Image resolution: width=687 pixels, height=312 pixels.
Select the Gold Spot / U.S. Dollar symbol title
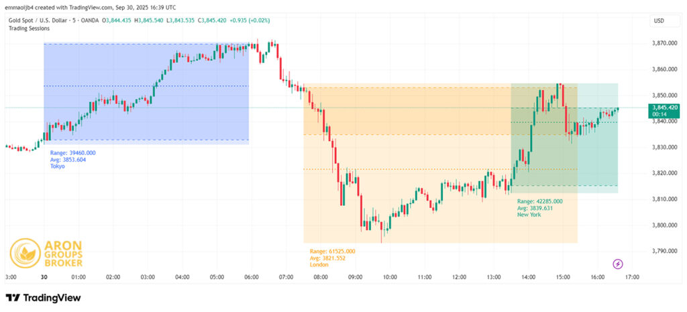pyautogui.click(x=40, y=21)
